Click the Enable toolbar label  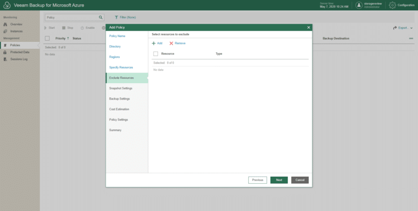[x=90, y=28]
